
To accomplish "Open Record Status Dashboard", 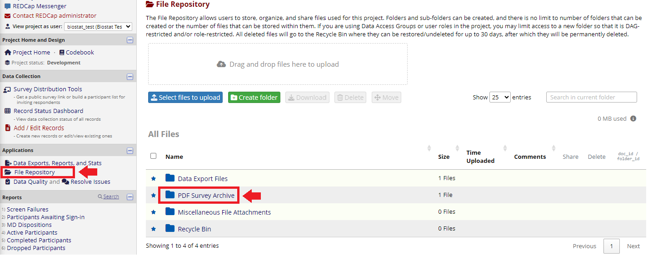I will click(x=48, y=111).
